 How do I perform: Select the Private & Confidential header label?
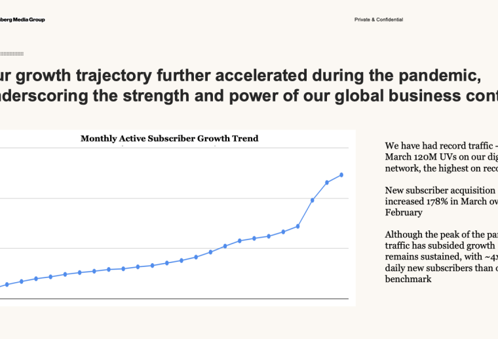tap(379, 20)
